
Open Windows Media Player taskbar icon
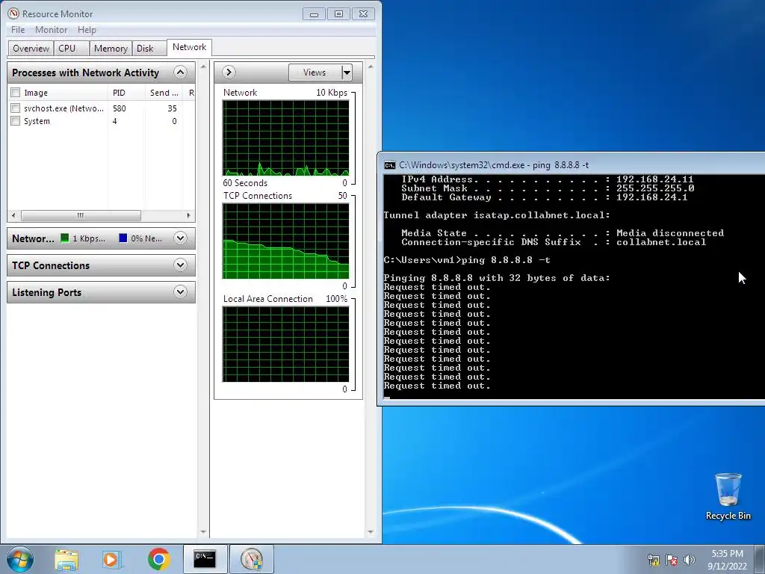(112, 559)
